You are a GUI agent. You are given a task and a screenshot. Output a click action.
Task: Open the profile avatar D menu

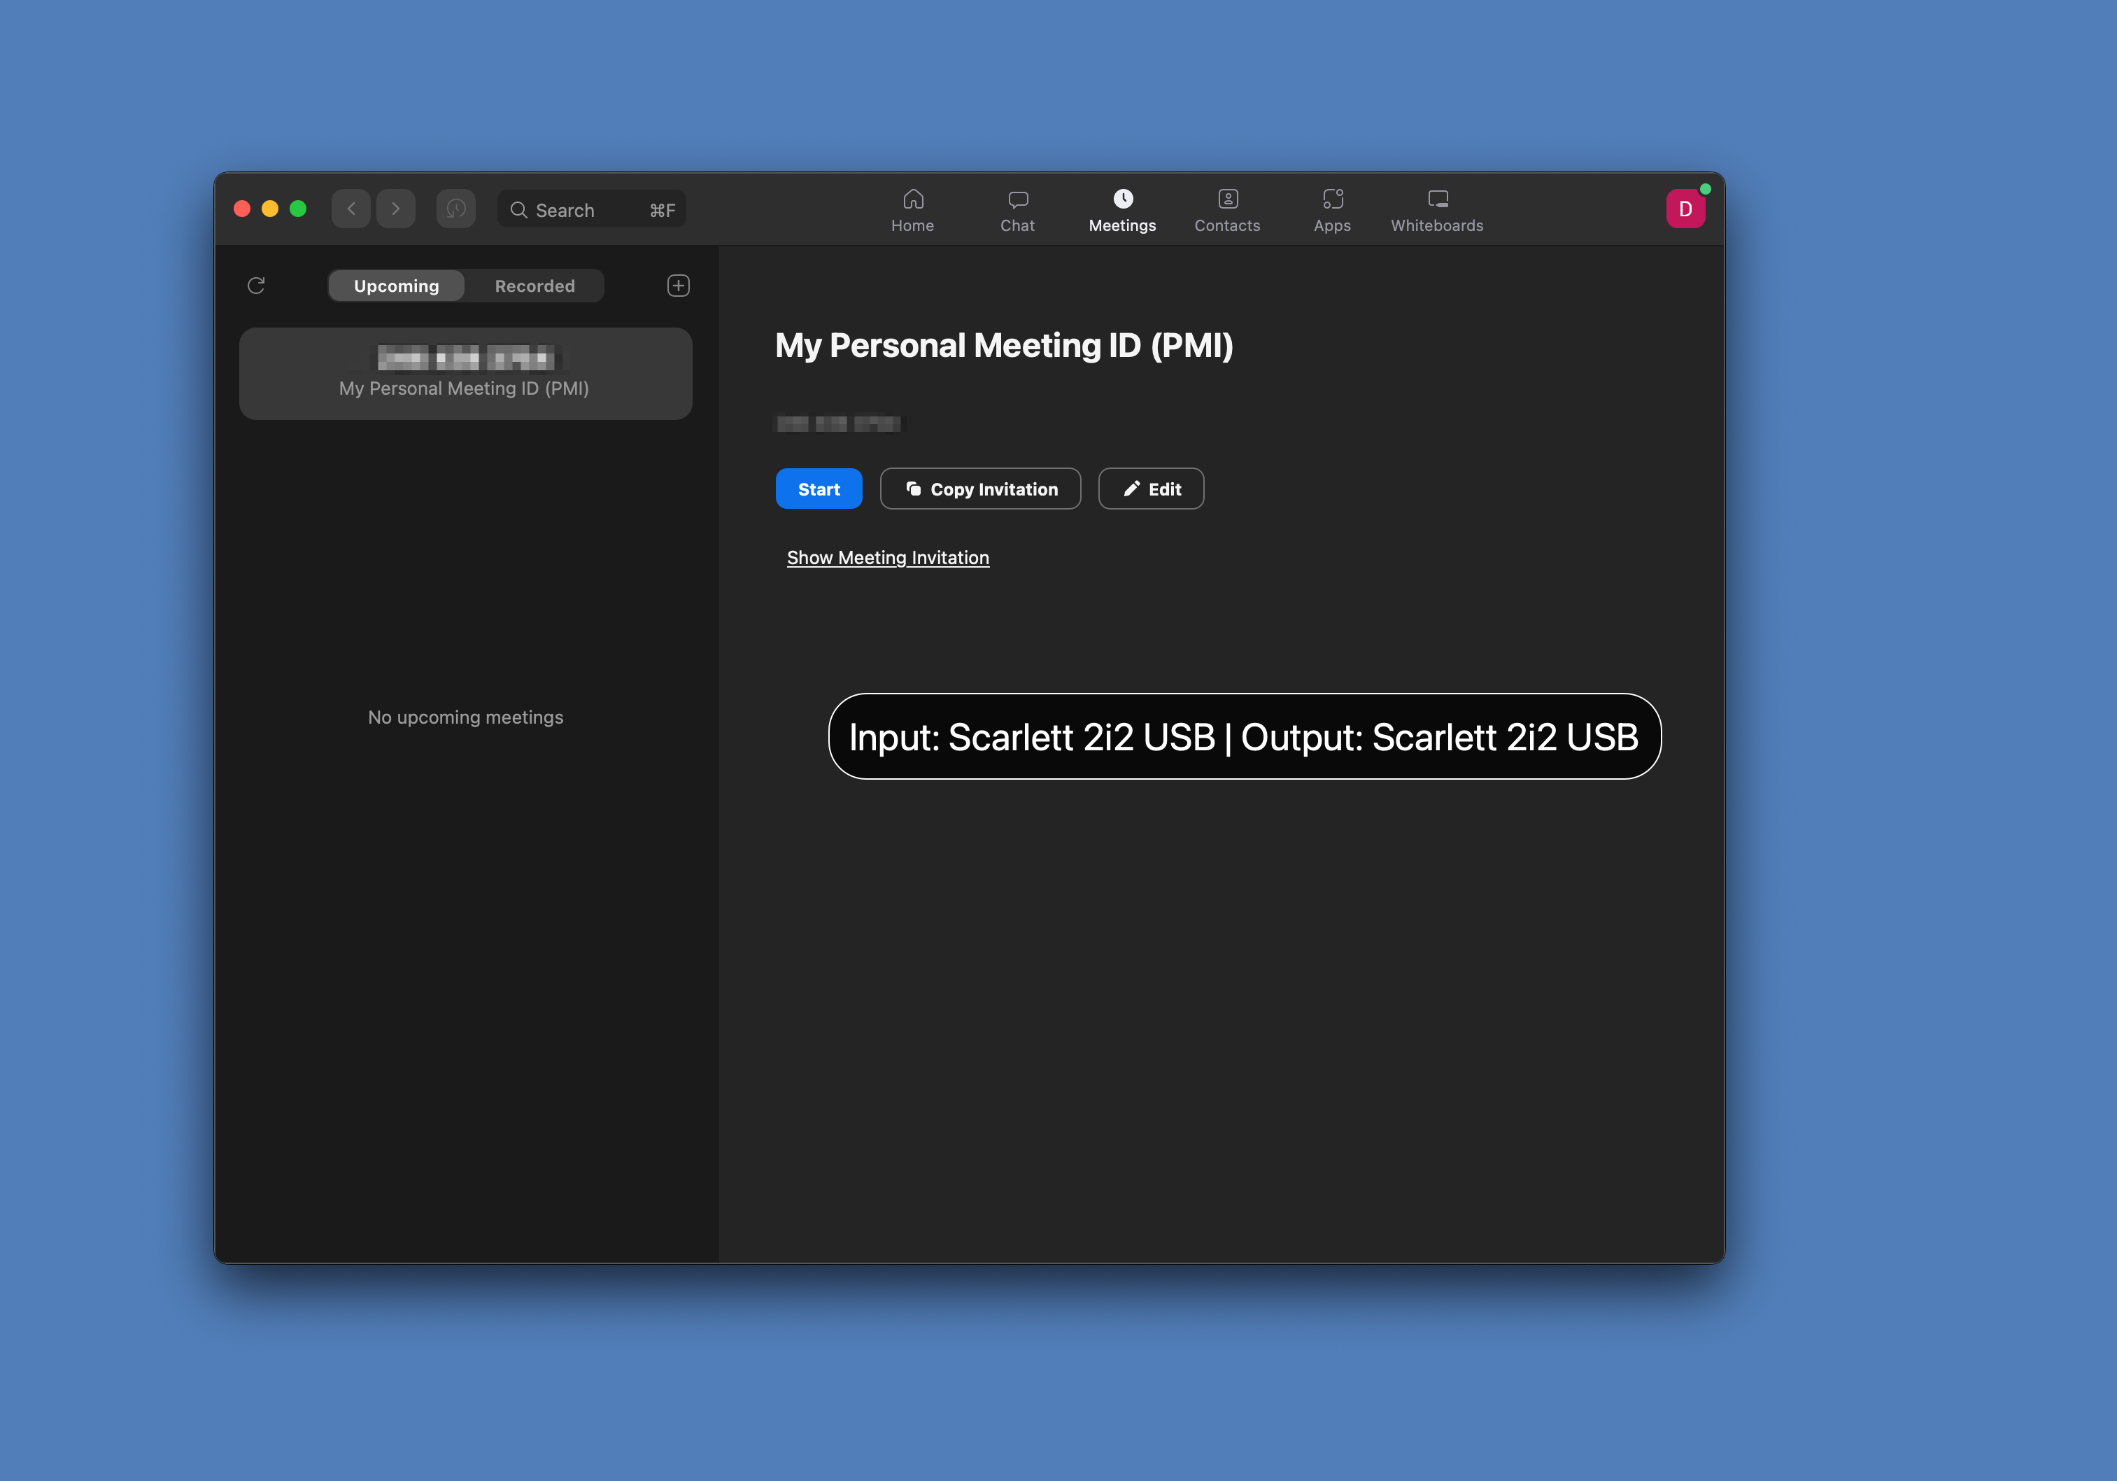1685,209
